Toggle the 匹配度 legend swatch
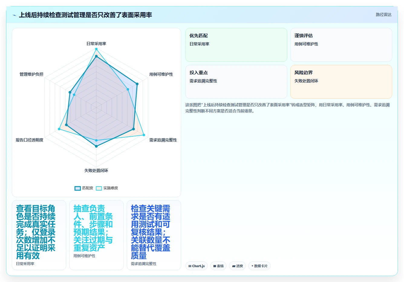The height and width of the screenshot is (282, 404). (x=78, y=188)
